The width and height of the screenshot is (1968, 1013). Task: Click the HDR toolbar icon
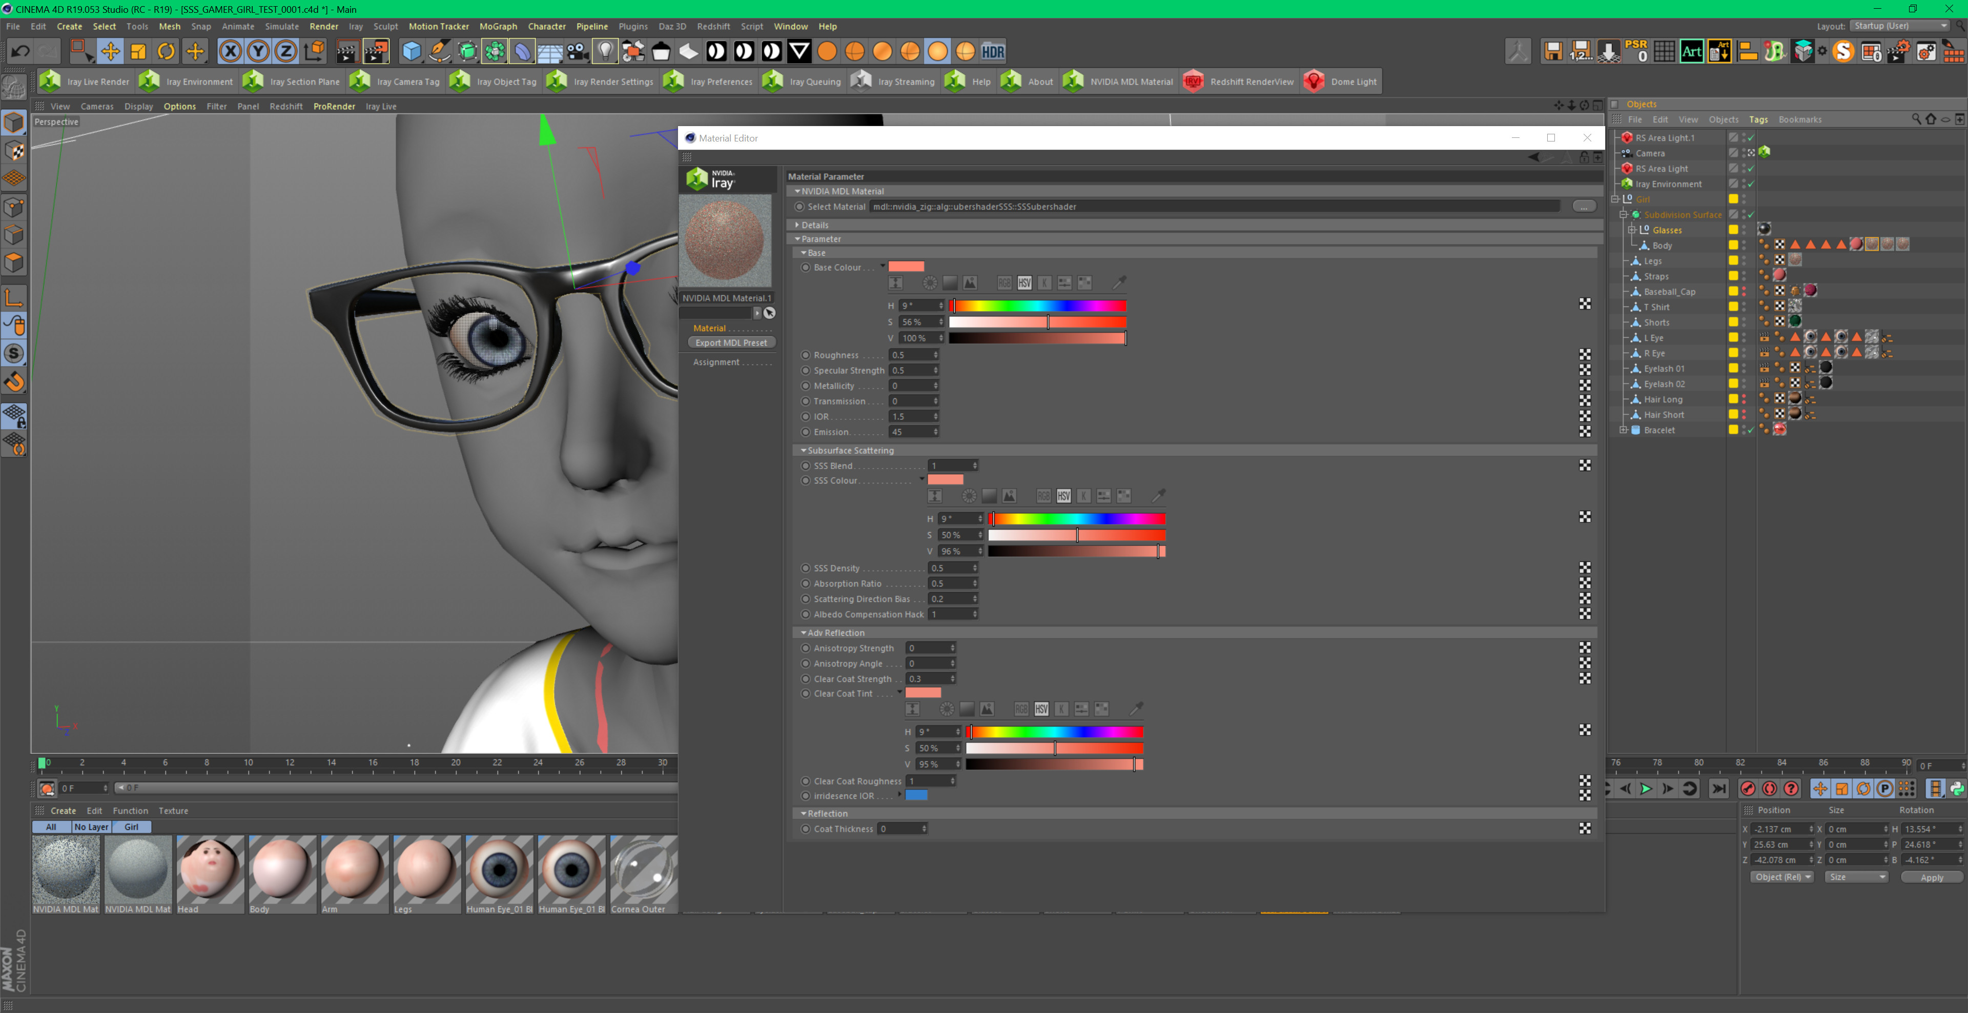pos(992,51)
